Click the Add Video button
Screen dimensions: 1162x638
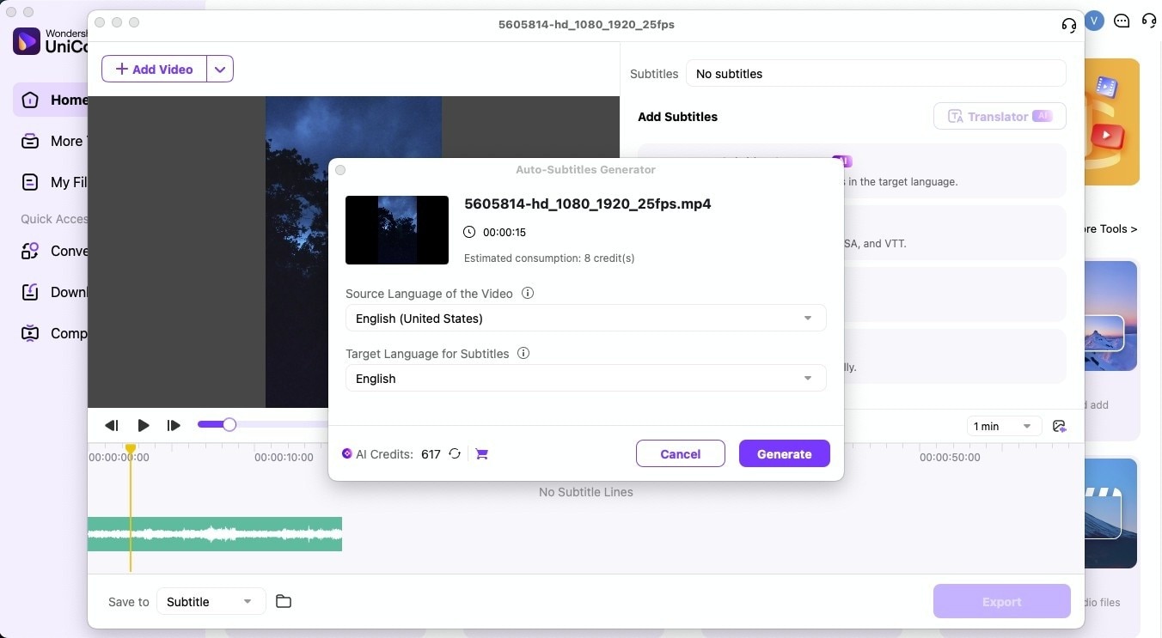click(155, 69)
